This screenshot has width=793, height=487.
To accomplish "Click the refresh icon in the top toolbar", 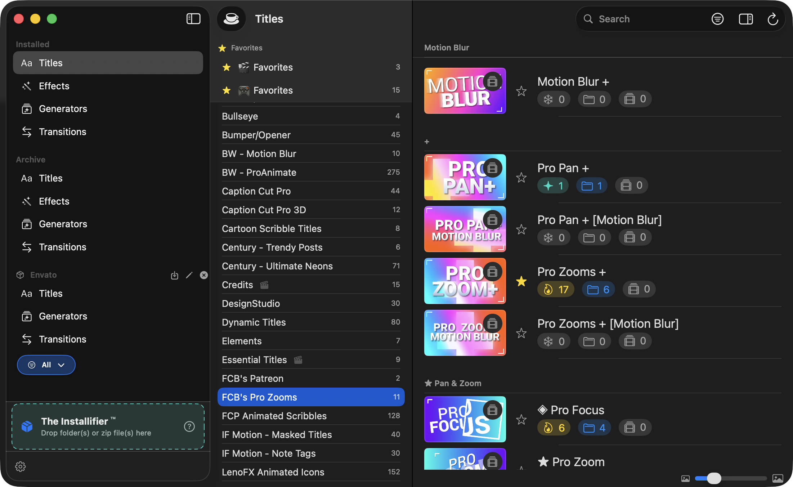I will pyautogui.click(x=773, y=19).
